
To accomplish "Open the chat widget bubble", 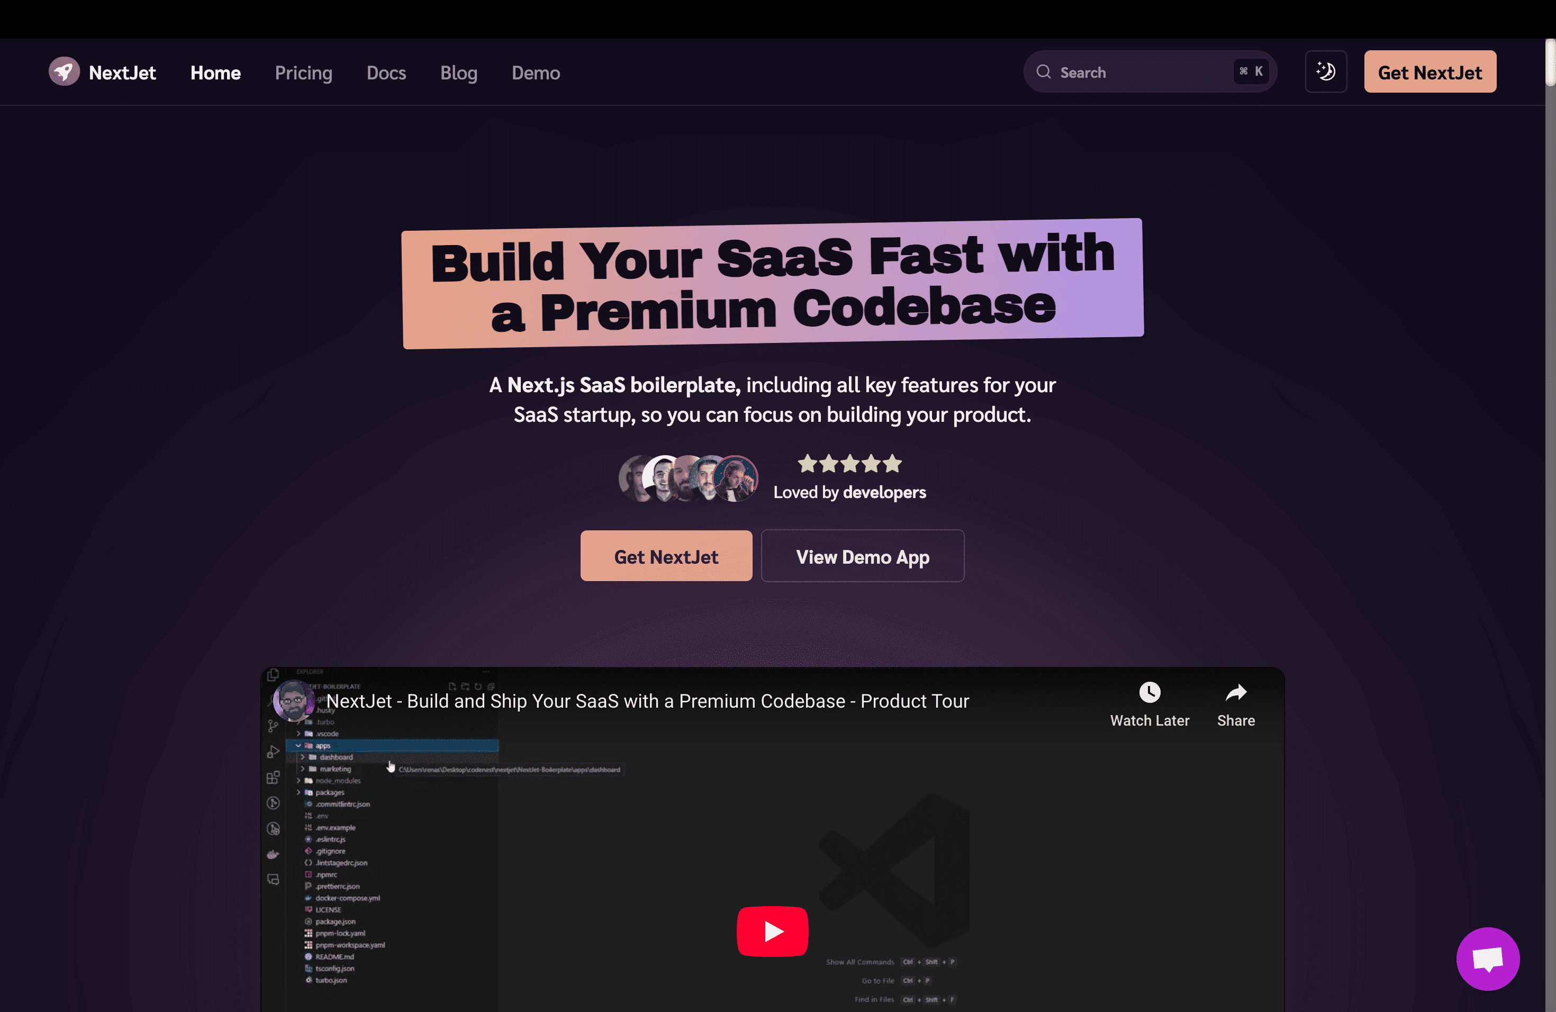I will click(x=1488, y=959).
